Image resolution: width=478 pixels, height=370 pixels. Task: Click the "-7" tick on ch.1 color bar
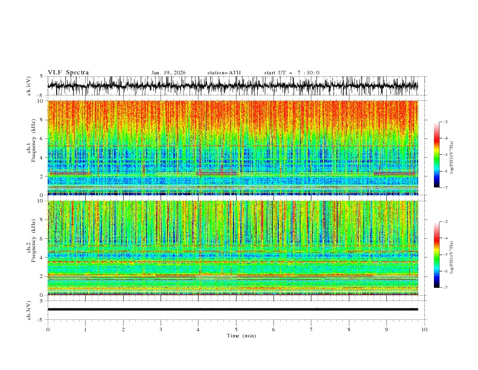445,187
